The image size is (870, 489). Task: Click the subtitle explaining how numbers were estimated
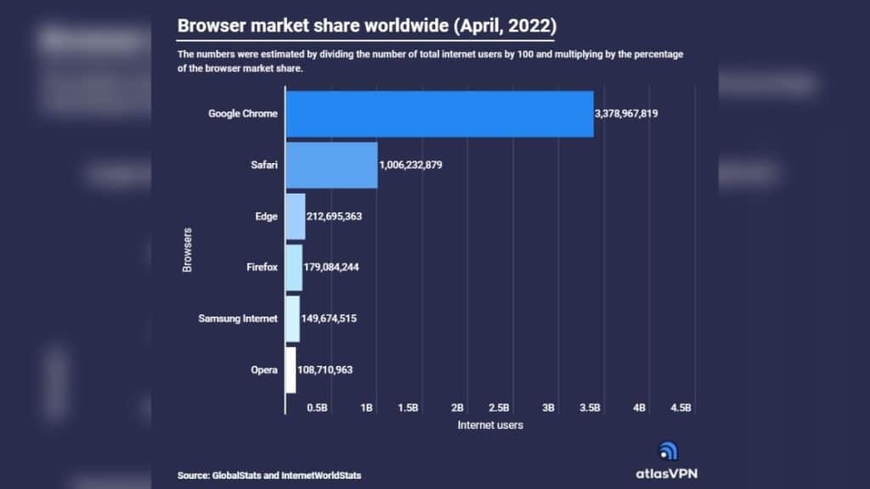coord(430,61)
